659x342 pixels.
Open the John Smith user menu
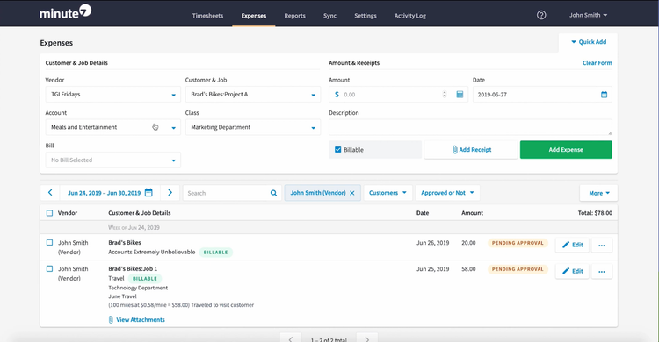[x=588, y=15]
